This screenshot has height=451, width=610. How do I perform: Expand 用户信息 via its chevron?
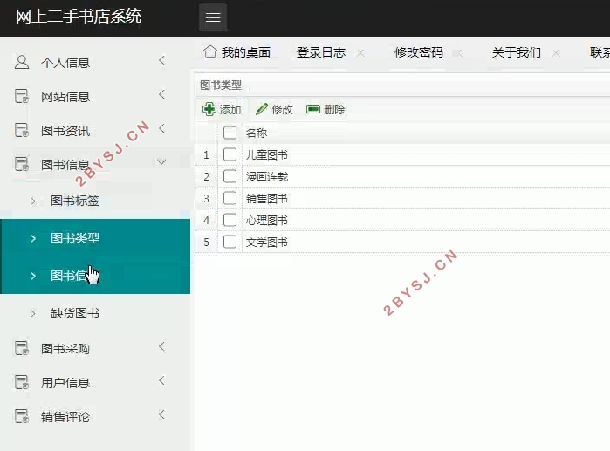161,380
